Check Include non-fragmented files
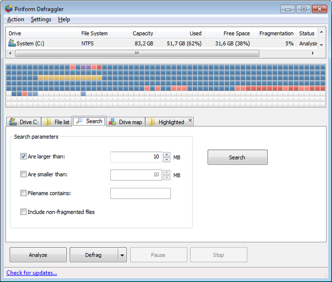This screenshot has width=332, height=282. [x=23, y=212]
